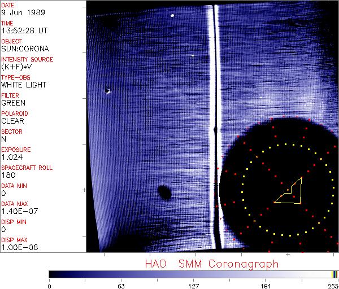The width and height of the screenshot is (339, 289).
Task: Click the GREEN filter value
Action: [x=14, y=103]
